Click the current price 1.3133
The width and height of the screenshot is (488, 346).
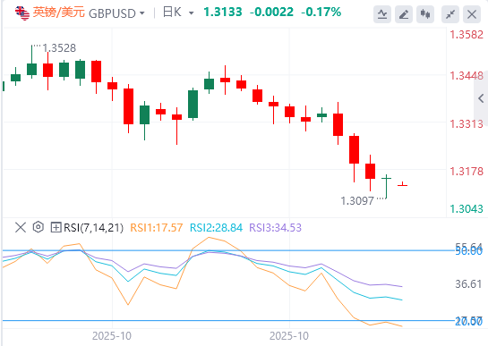click(x=223, y=13)
